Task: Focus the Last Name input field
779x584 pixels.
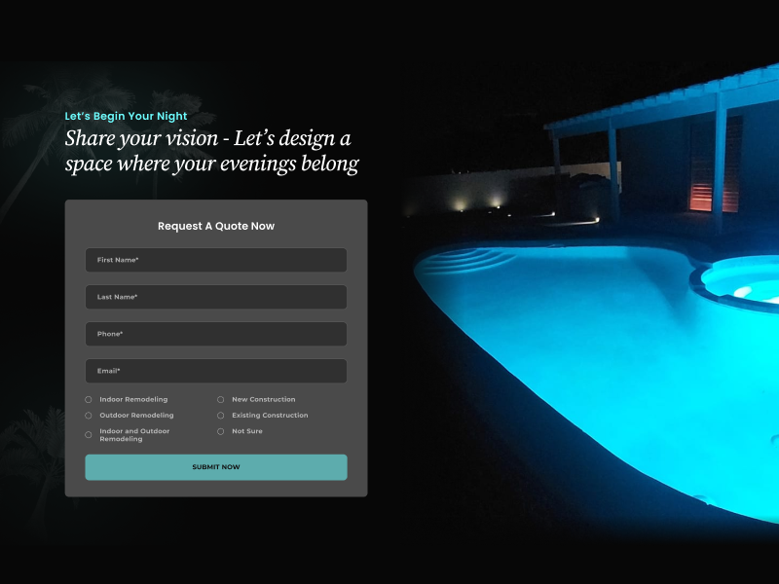Action: [216, 297]
